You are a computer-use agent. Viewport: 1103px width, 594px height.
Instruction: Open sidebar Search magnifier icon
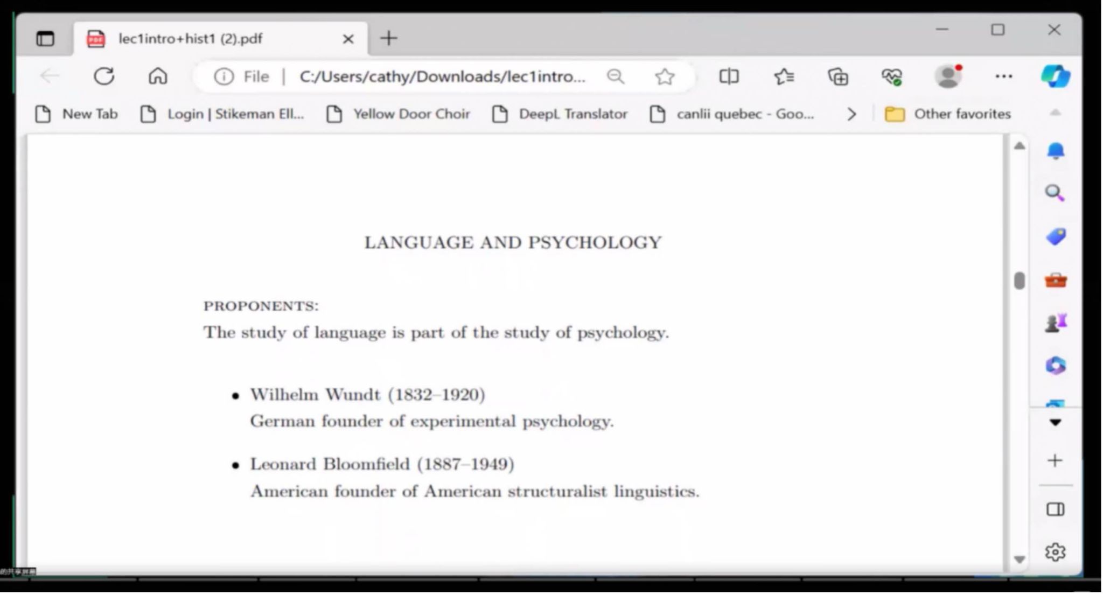[1055, 193]
